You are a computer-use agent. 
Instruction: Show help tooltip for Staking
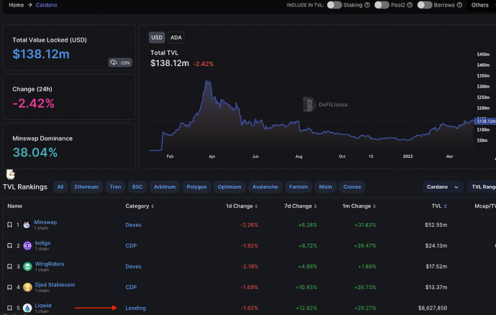[367, 5]
